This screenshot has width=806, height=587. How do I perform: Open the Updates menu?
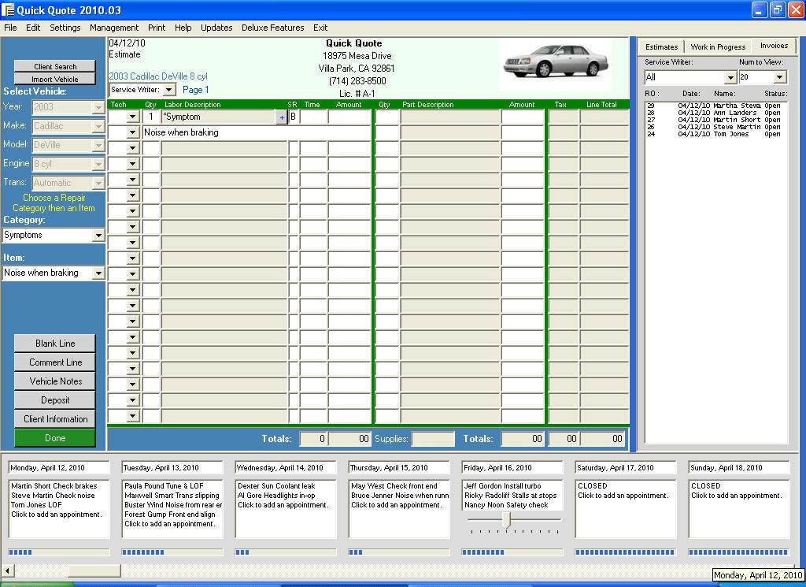pyautogui.click(x=216, y=28)
